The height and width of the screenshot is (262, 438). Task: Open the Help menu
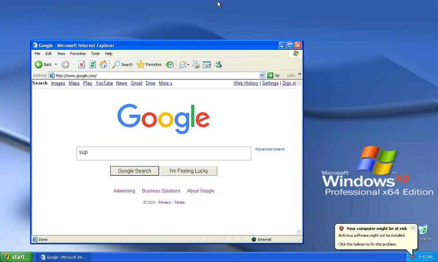pyautogui.click(x=109, y=54)
